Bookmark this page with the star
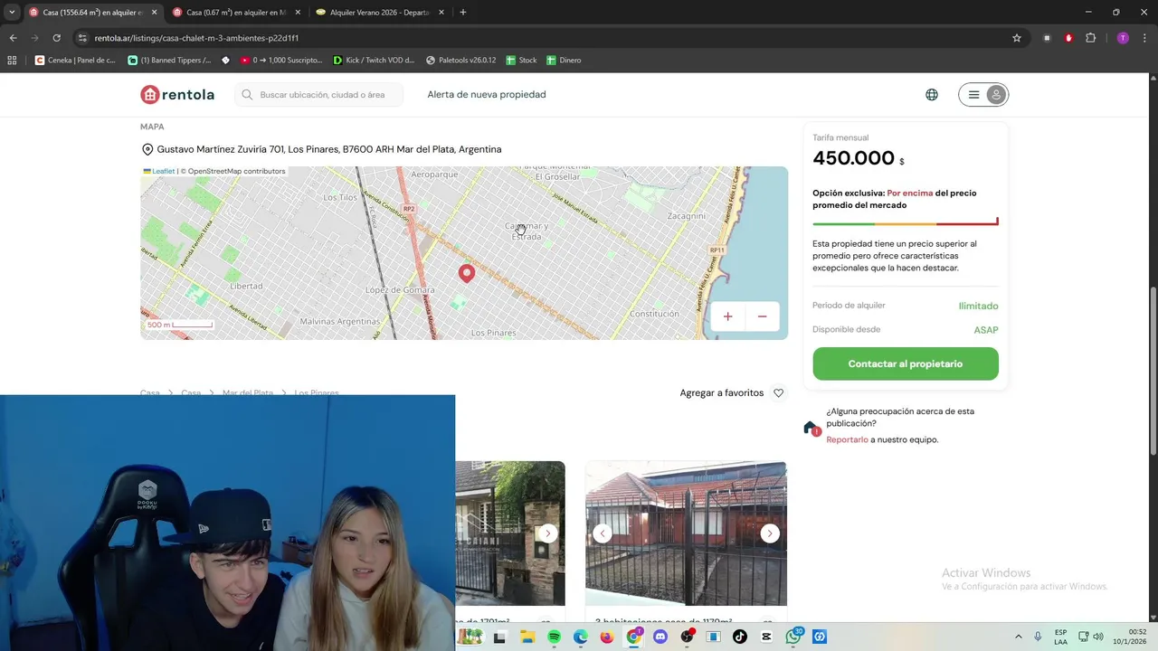Image resolution: width=1158 pixels, height=651 pixels. point(1017,38)
